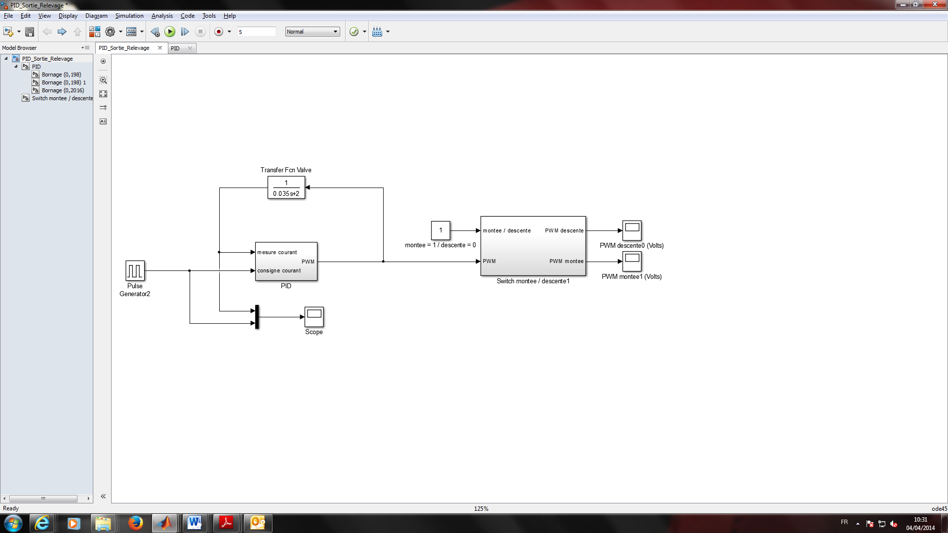This screenshot has height=533, width=948.
Task: Open Model Configuration Parameters gear icon
Action: click(x=110, y=32)
